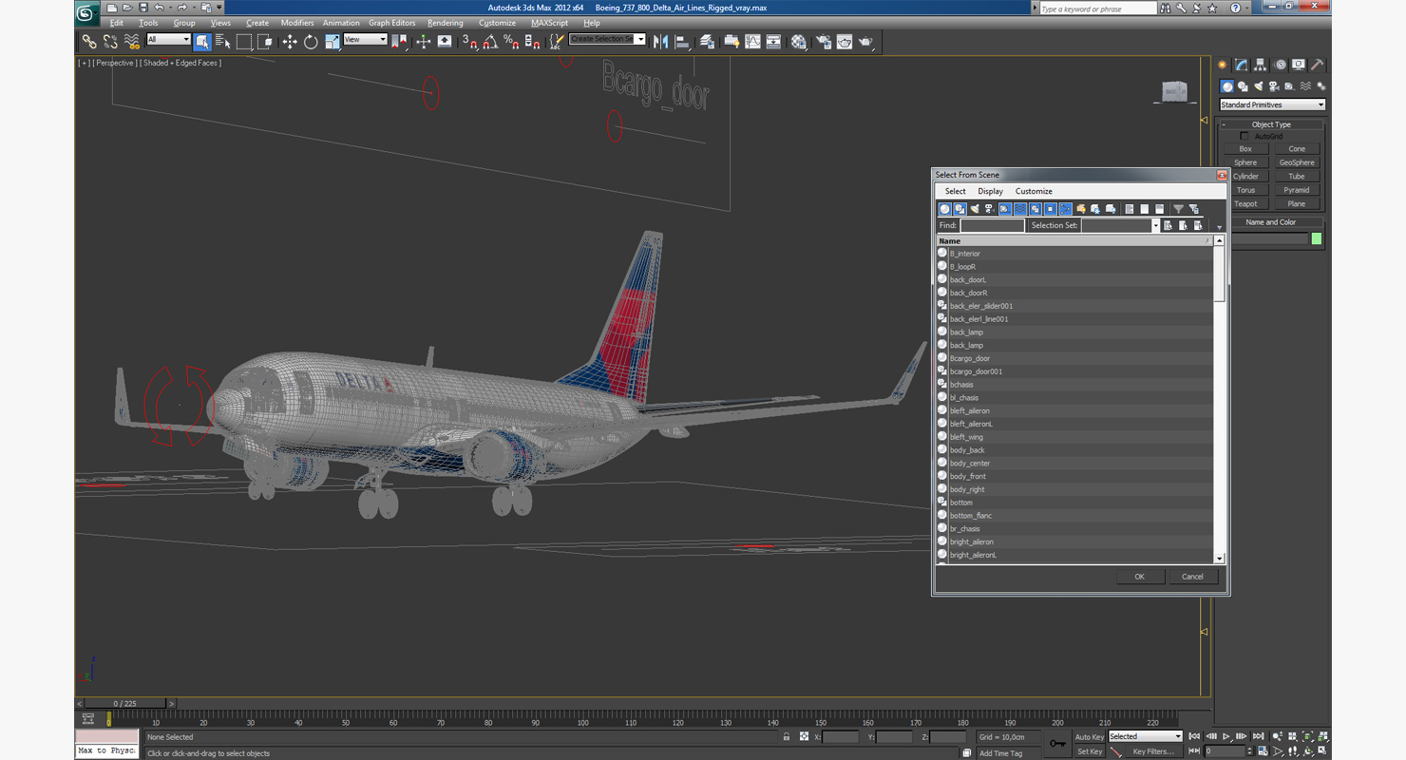
Task: Activate Select and Scale tool
Action: tap(332, 42)
